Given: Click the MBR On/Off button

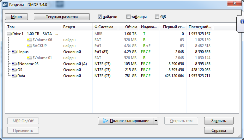Looking at the screenshot, I should 23,121.
